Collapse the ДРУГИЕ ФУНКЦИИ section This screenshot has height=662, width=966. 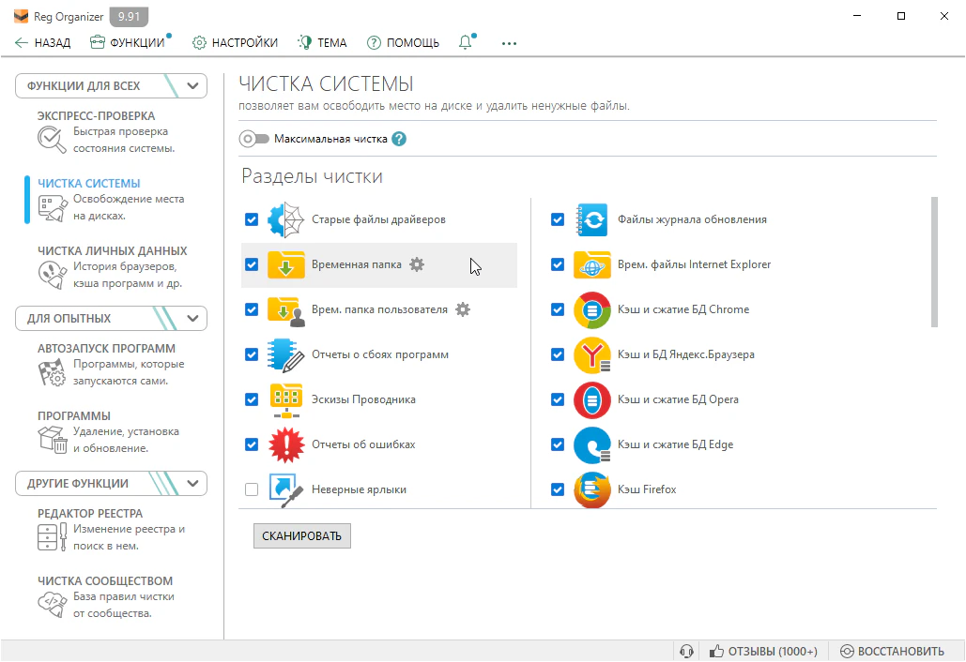point(193,484)
